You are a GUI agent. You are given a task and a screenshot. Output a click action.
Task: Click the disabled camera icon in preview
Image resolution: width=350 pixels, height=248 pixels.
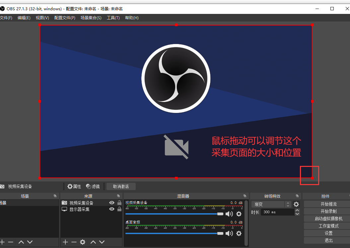(x=176, y=147)
